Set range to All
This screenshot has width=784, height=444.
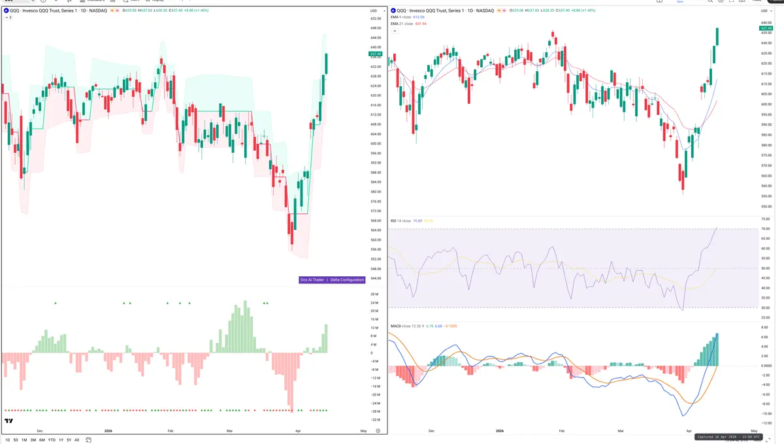point(76,440)
